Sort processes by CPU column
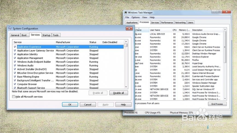Viewport: 237px width, 133px height. [x=174, y=30]
